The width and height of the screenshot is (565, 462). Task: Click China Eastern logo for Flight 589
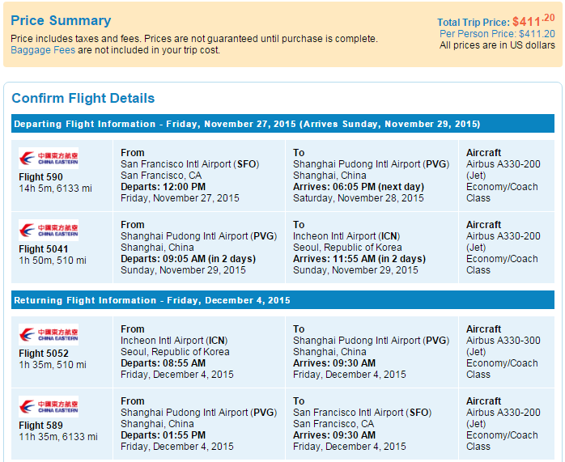click(49, 406)
